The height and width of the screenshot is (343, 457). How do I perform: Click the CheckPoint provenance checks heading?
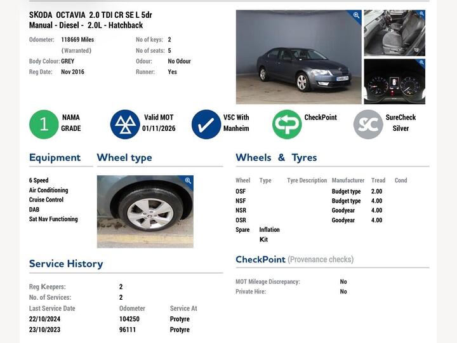click(295, 259)
